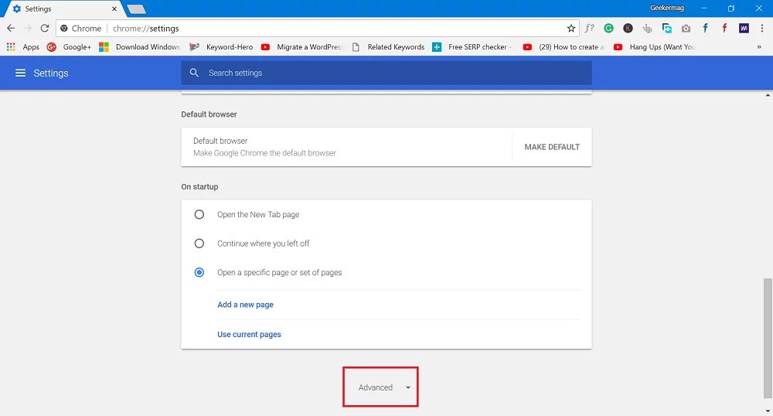
Task: Open the Keyword-Hero bookmark
Action: tap(221, 47)
